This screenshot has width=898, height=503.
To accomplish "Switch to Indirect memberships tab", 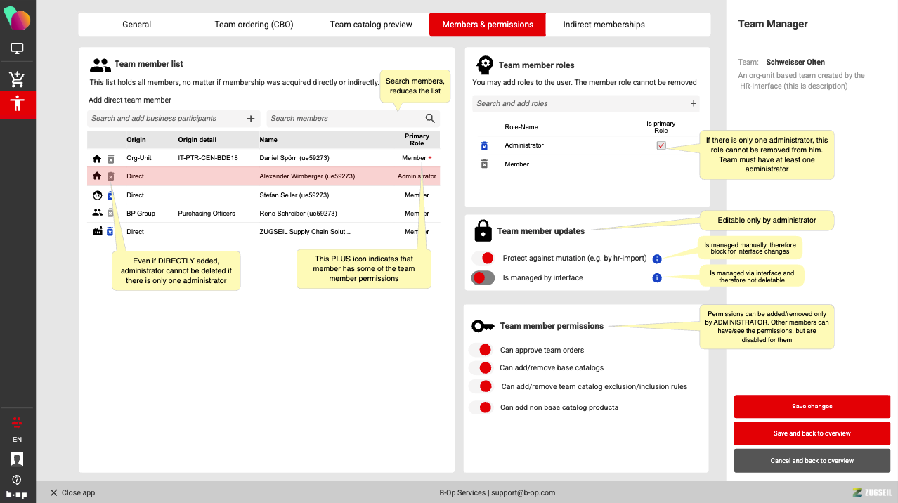I will pos(604,25).
